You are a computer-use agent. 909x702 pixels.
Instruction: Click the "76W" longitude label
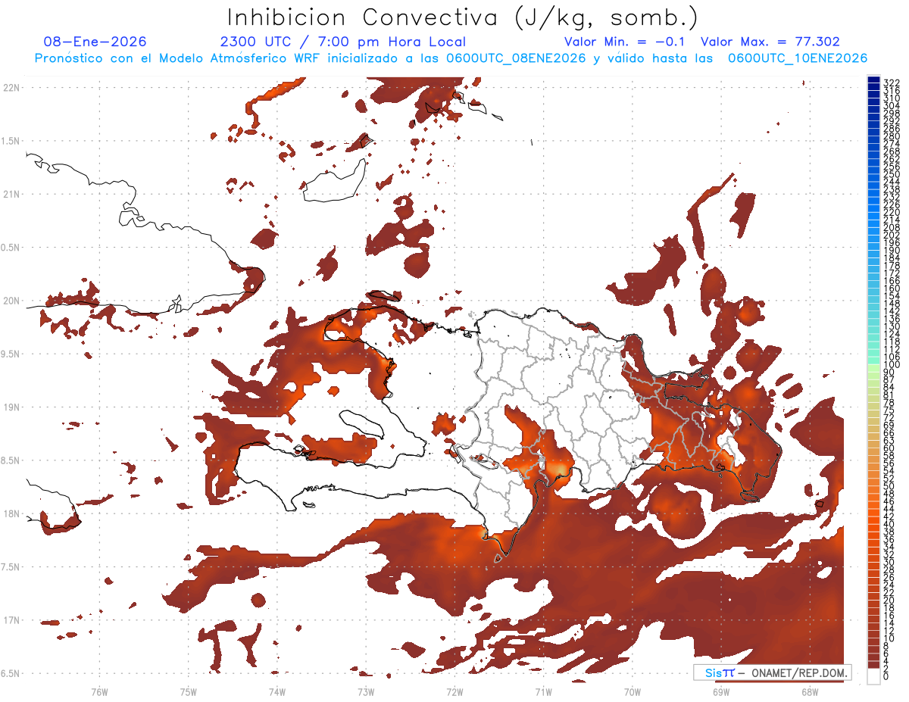(99, 691)
